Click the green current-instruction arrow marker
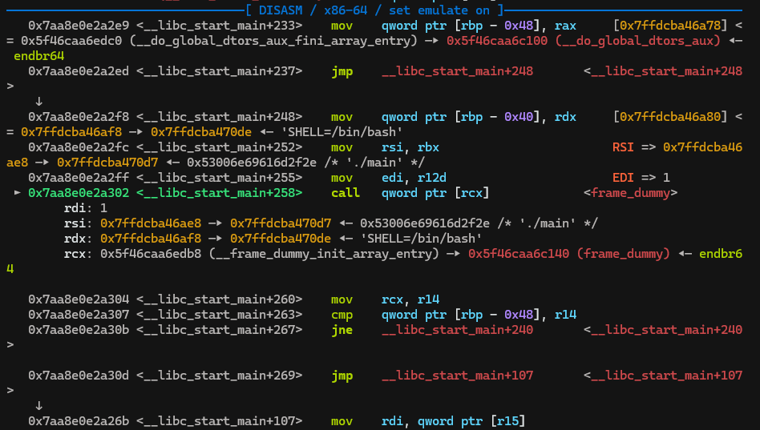The image size is (760, 430). [18, 193]
